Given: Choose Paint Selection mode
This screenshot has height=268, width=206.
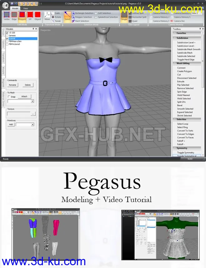Looking at the screenshot, I should point(80,21).
